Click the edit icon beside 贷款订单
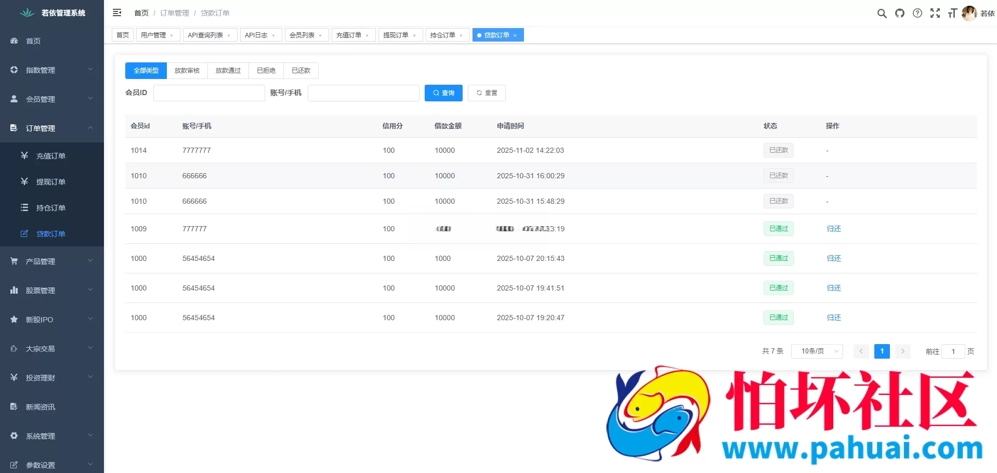This screenshot has height=473, width=997. point(24,233)
